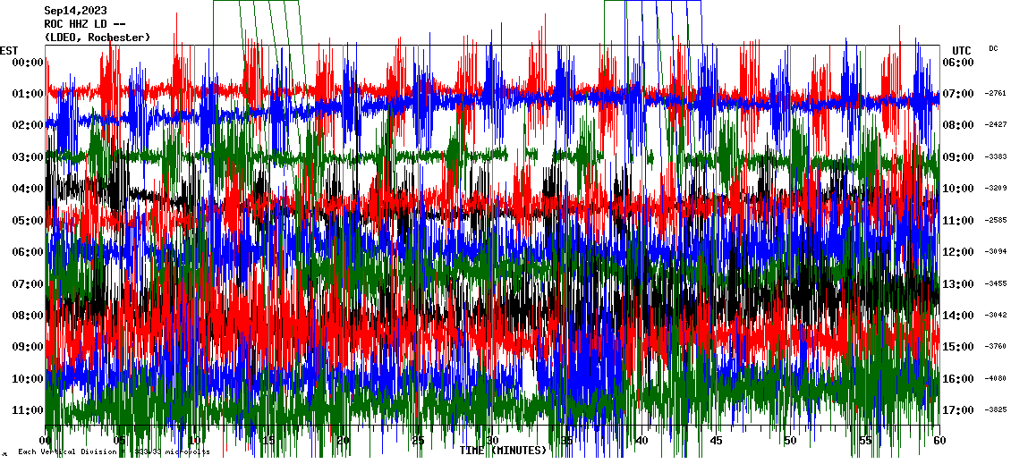Click the TIME (MINUTES) axis title
The height and width of the screenshot is (464, 1011).
[503, 451]
